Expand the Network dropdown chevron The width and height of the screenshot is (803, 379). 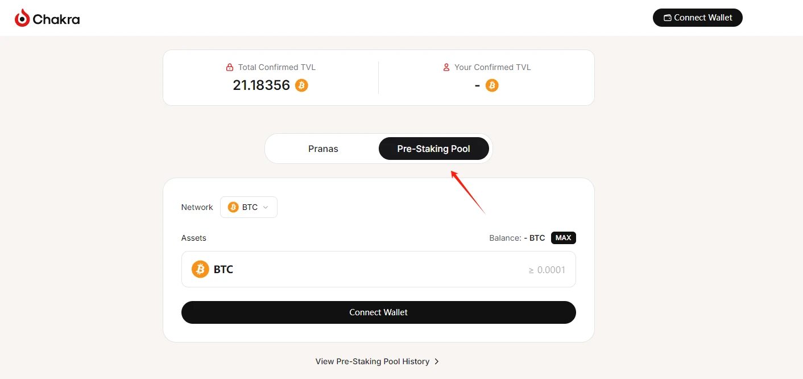266,207
